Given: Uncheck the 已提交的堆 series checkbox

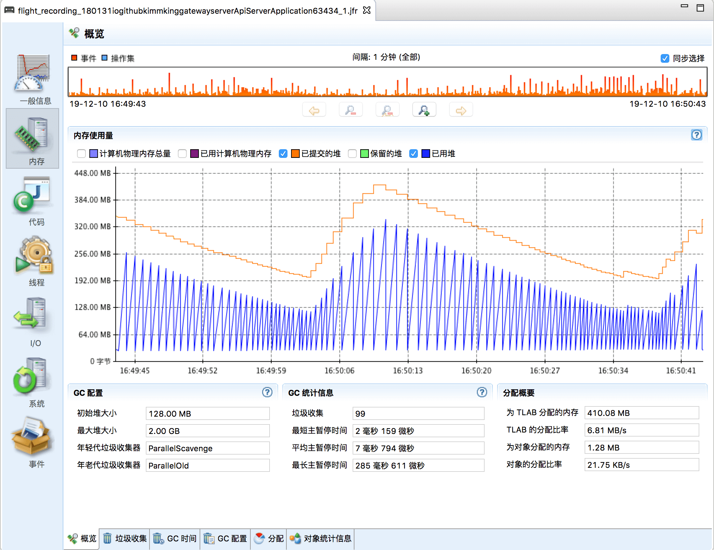Looking at the screenshot, I should coord(283,154).
